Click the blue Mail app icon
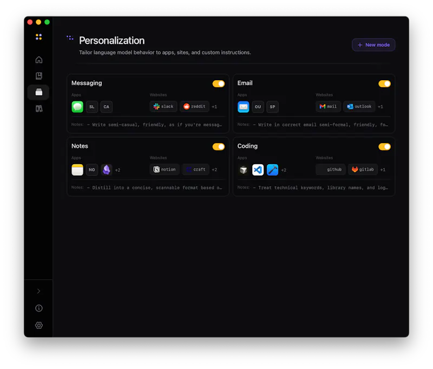Image resolution: width=433 pixels, height=369 pixels. (x=243, y=107)
